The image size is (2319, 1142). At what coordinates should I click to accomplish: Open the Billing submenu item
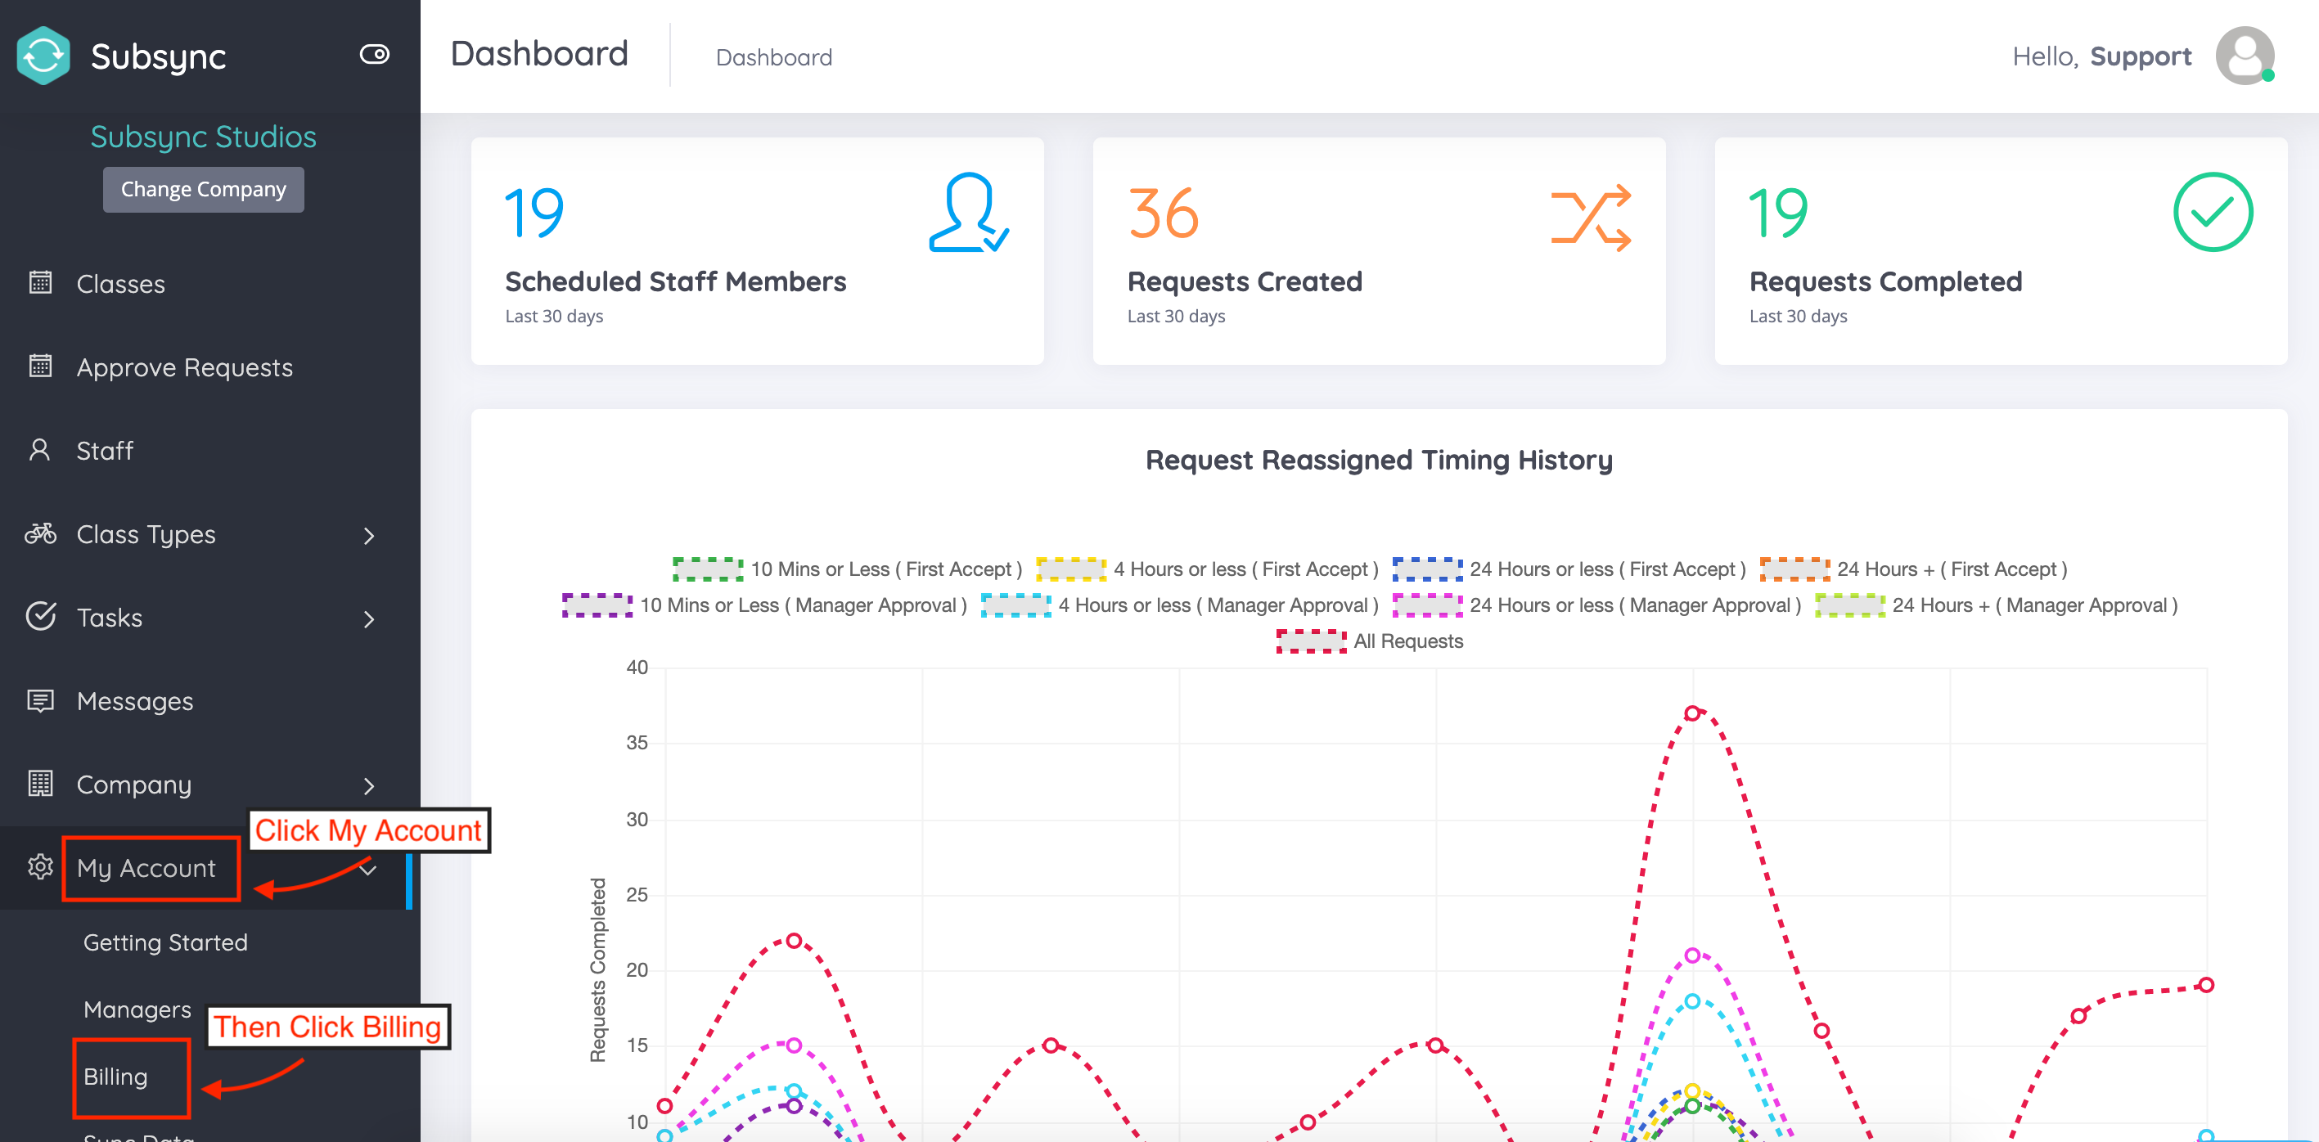click(115, 1077)
